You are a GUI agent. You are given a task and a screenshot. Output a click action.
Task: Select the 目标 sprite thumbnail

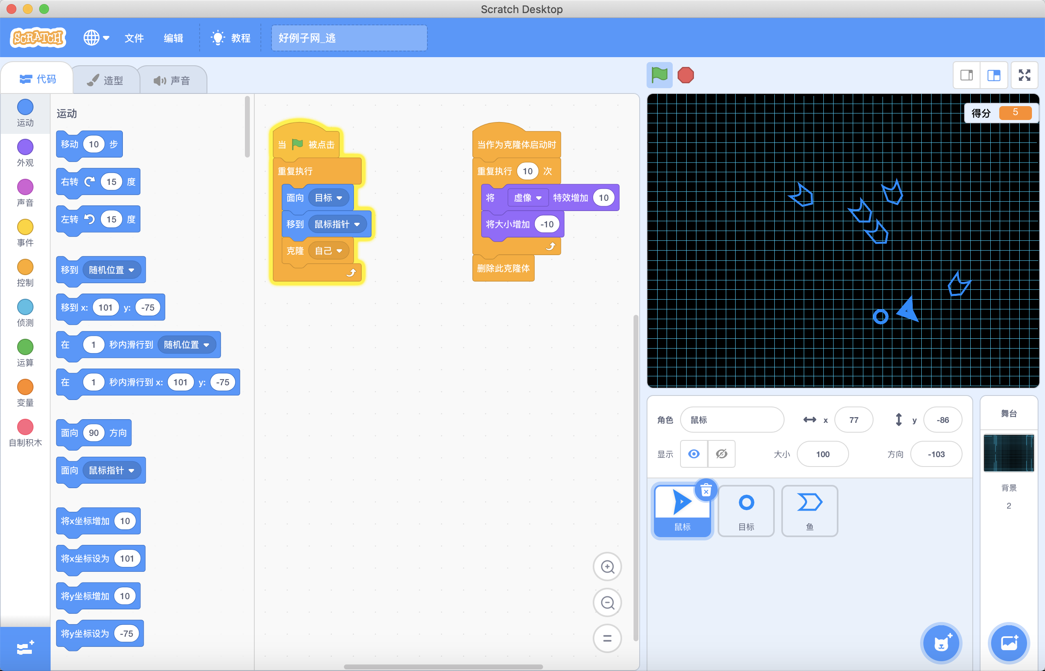(x=746, y=511)
